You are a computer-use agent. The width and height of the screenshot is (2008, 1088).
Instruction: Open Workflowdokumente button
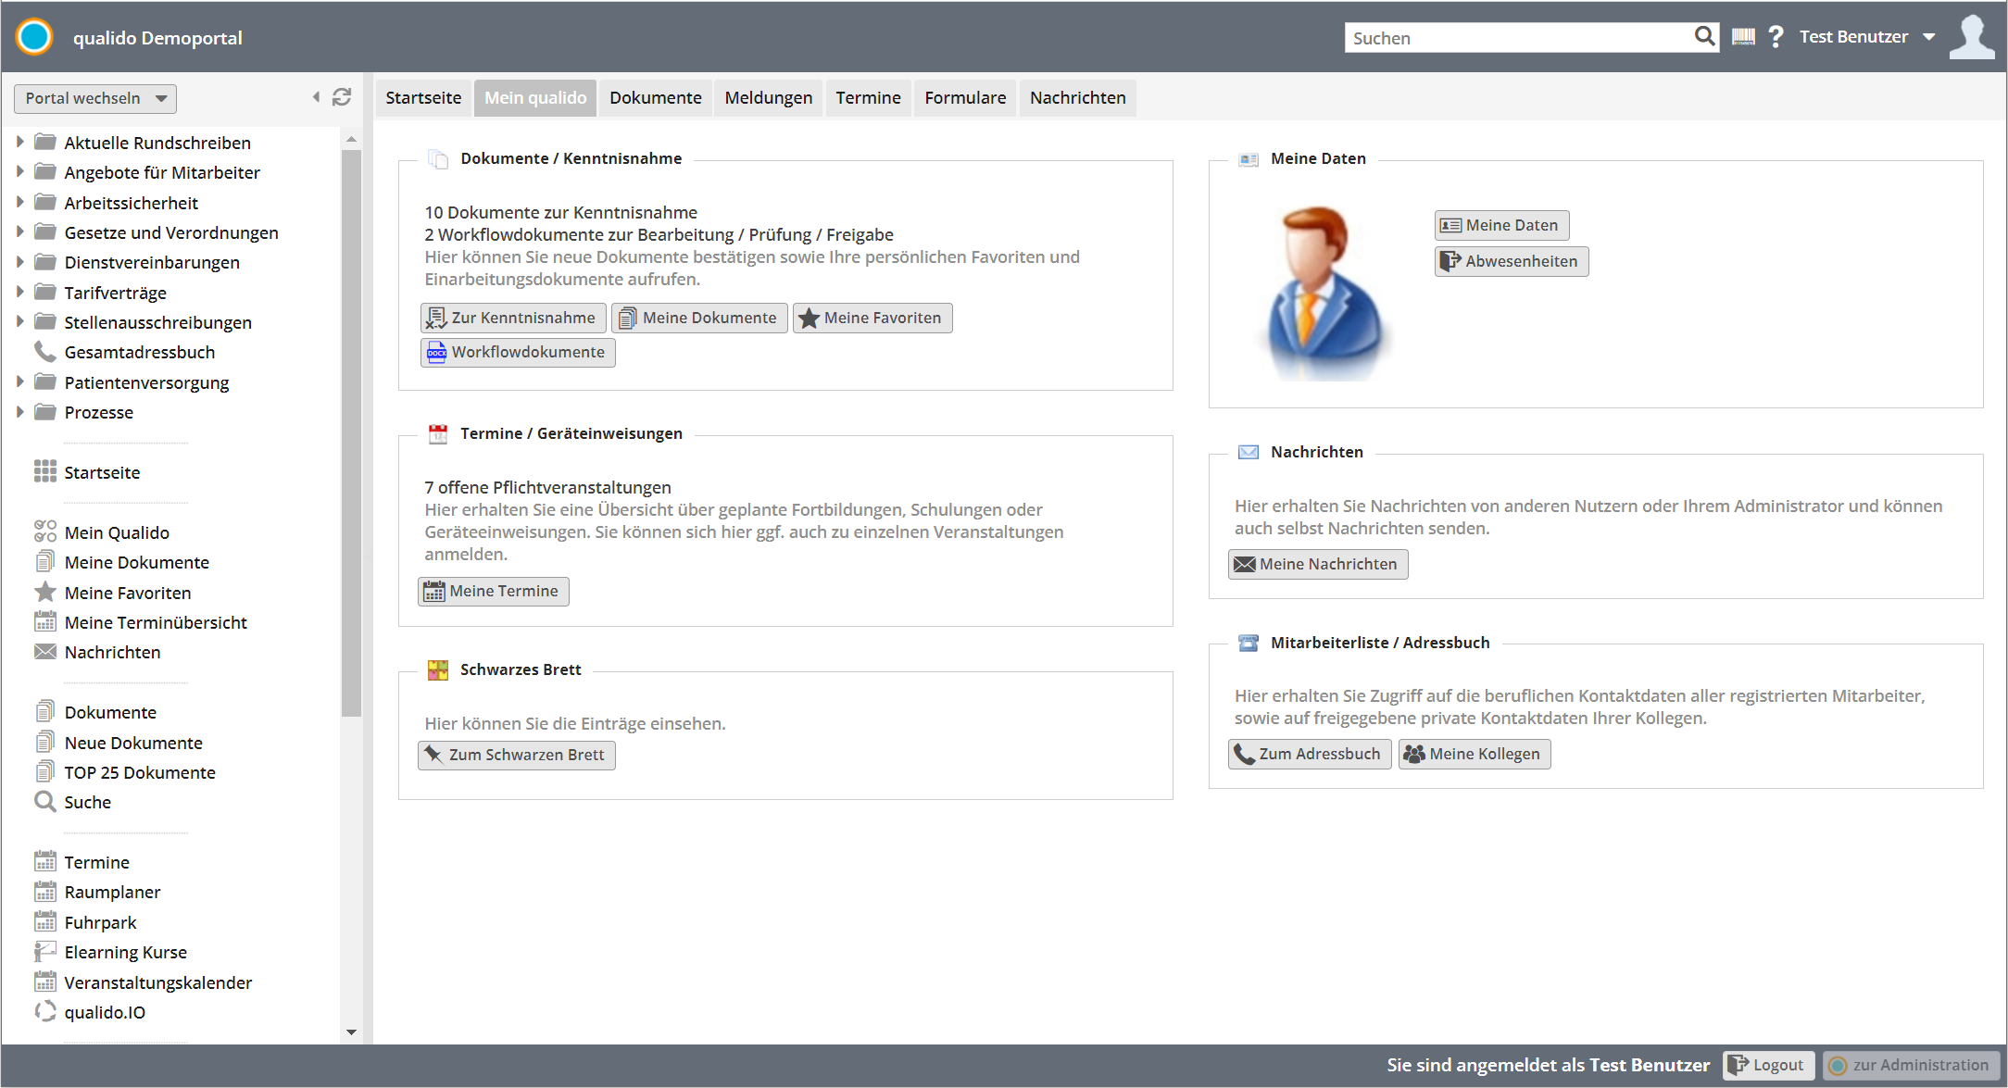point(518,352)
